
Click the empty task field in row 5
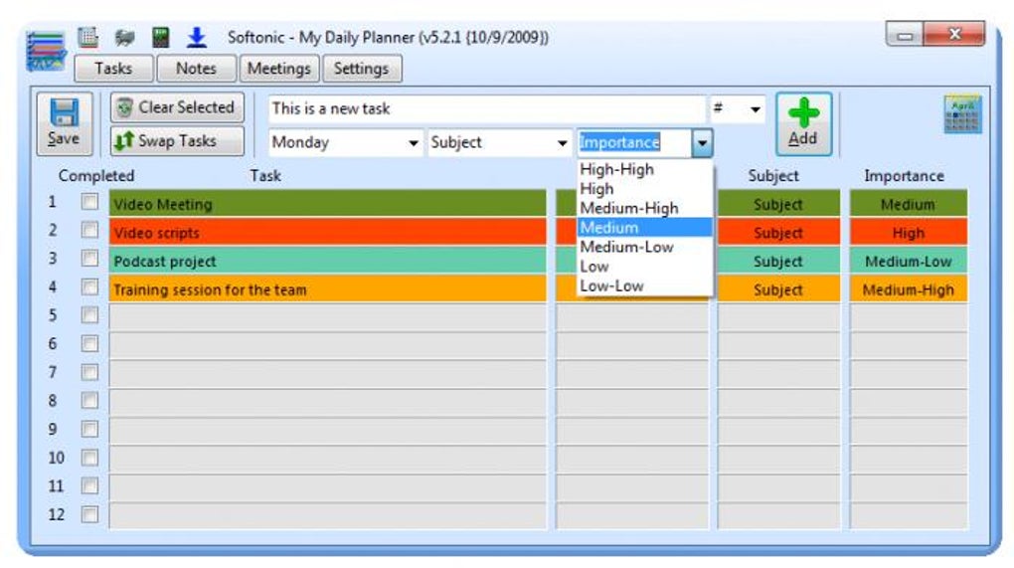click(x=328, y=317)
